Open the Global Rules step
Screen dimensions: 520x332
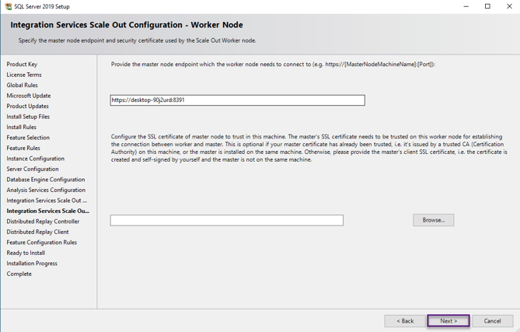coord(23,86)
